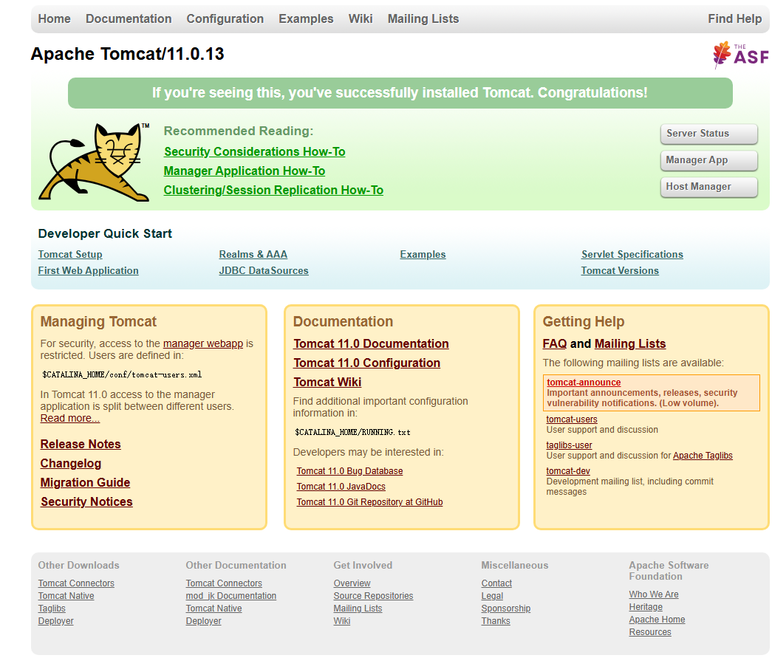Open the tomcat-users mailing list link
Image resolution: width=772 pixels, height=658 pixels.
572,419
